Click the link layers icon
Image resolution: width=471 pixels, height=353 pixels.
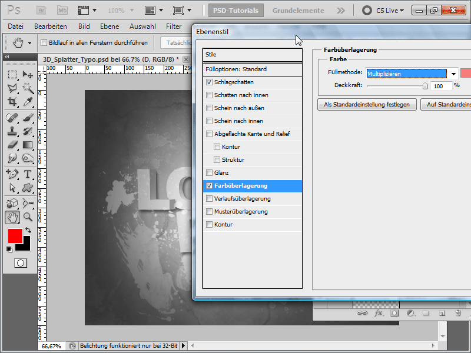362,313
